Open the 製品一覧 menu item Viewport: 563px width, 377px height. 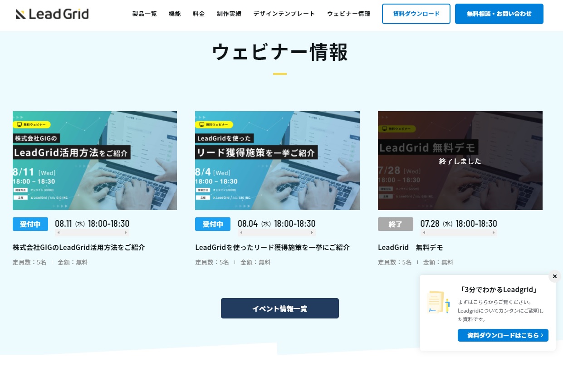144,14
